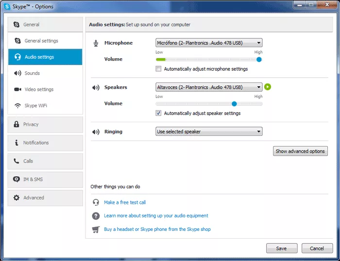The image size is (340, 261).
Task: Select Audio settings in sidebar
Action: [45, 57]
